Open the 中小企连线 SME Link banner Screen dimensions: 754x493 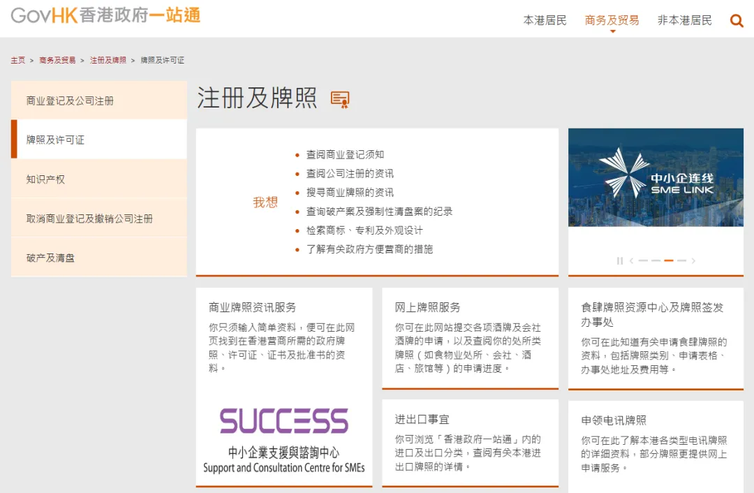click(655, 177)
